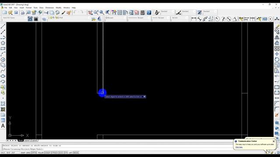Click the Match Properties brush icon

(63, 13)
